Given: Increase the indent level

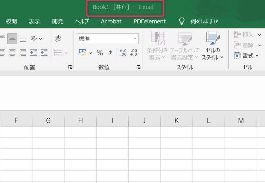Looking at the screenshot, I should click(44, 52).
